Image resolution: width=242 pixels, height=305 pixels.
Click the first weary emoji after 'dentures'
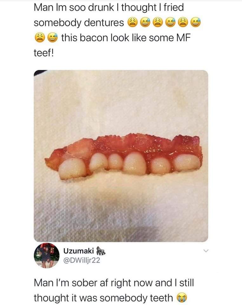[133, 22]
